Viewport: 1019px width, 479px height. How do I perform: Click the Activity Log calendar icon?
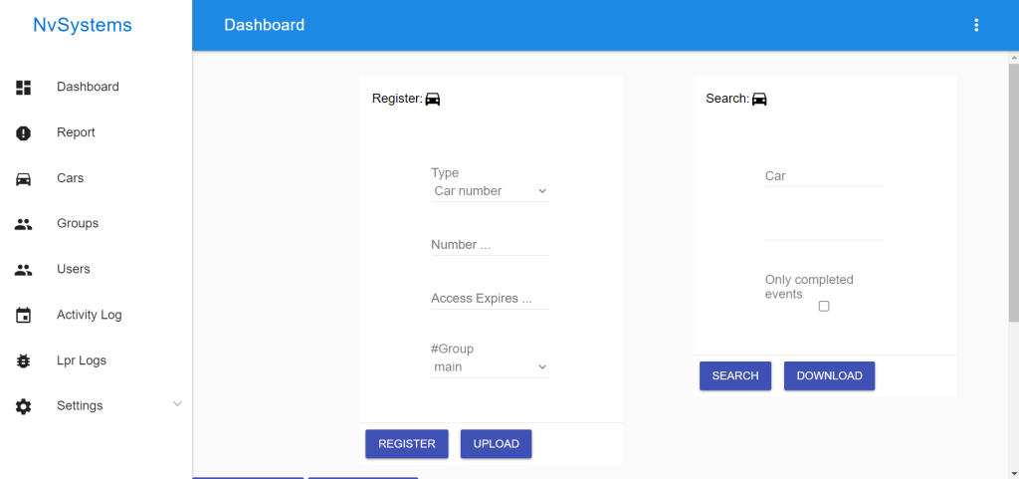[24, 316]
